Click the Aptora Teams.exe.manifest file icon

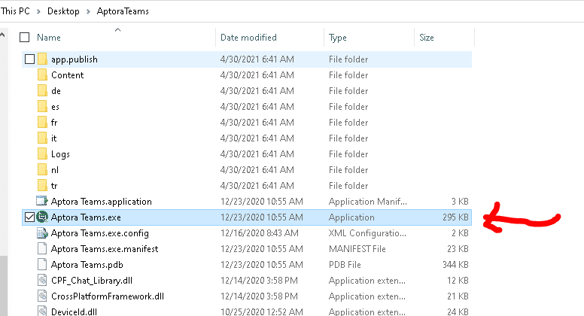point(42,248)
